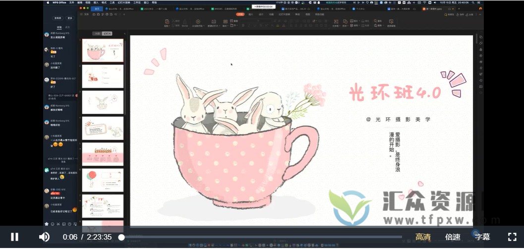Click the 粘贴 paste icon

click(167, 21)
